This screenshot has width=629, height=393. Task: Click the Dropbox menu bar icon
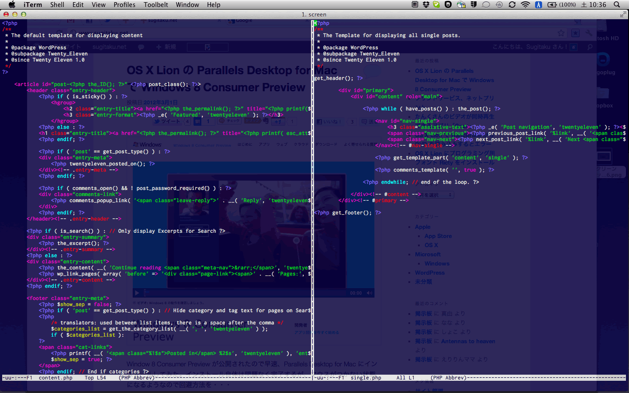pyautogui.click(x=426, y=5)
